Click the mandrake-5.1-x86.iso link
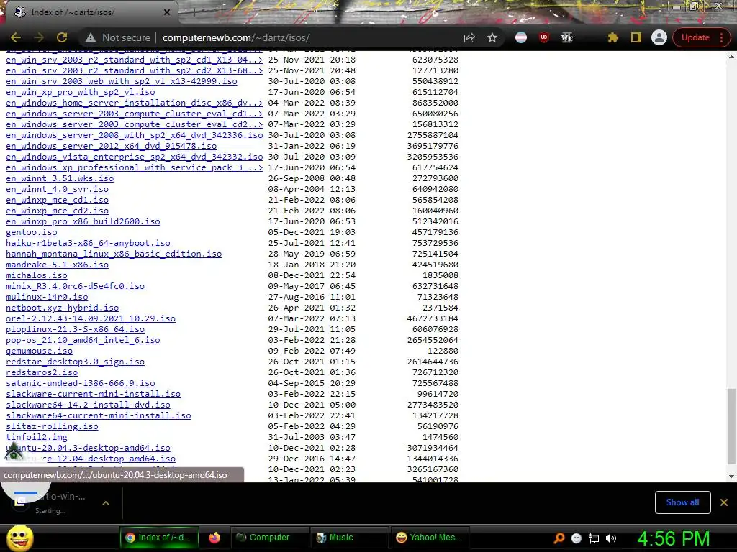The width and height of the screenshot is (737, 552). point(57,264)
